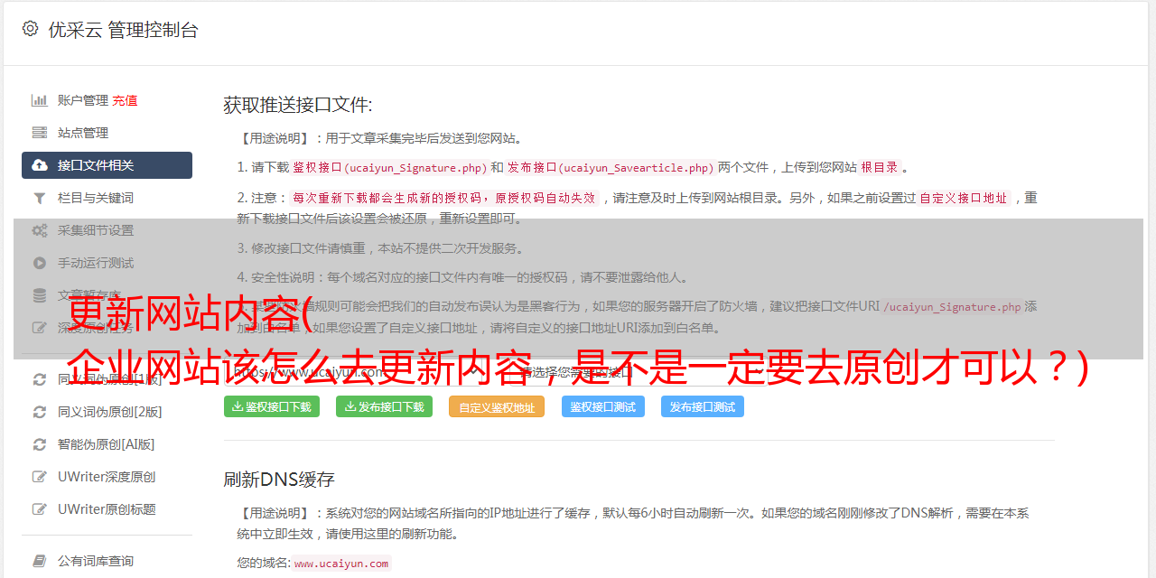Click the 获取推送接口文件 heading
Viewport: 1156px width, 578px height.
tap(298, 105)
